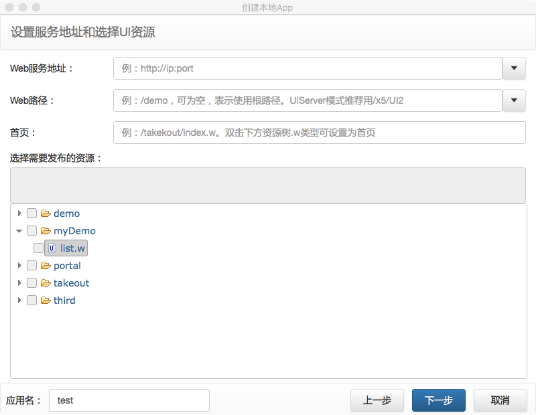Click the takeout folder icon
This screenshot has width=536, height=415.
point(46,282)
